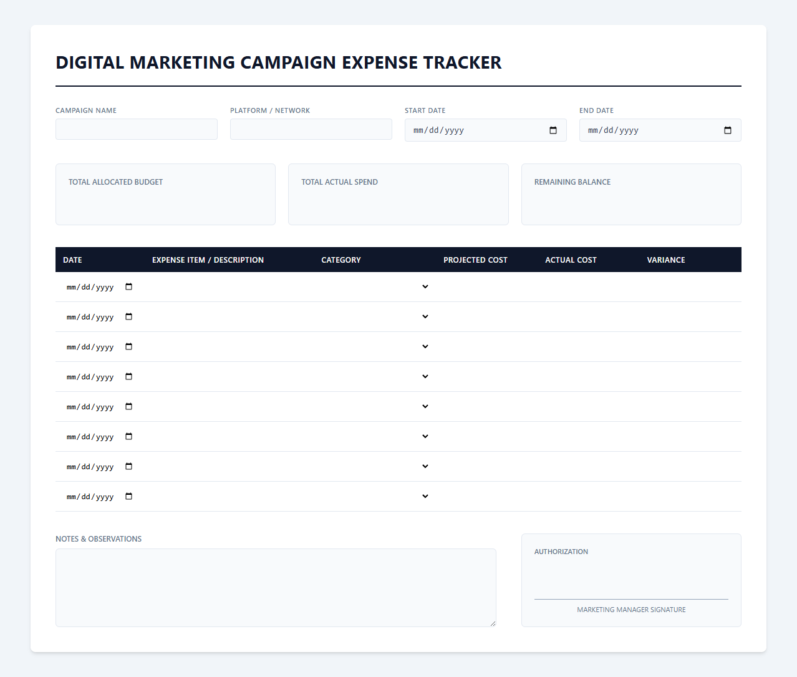Open calendar icon in the first expense row

[x=129, y=287]
